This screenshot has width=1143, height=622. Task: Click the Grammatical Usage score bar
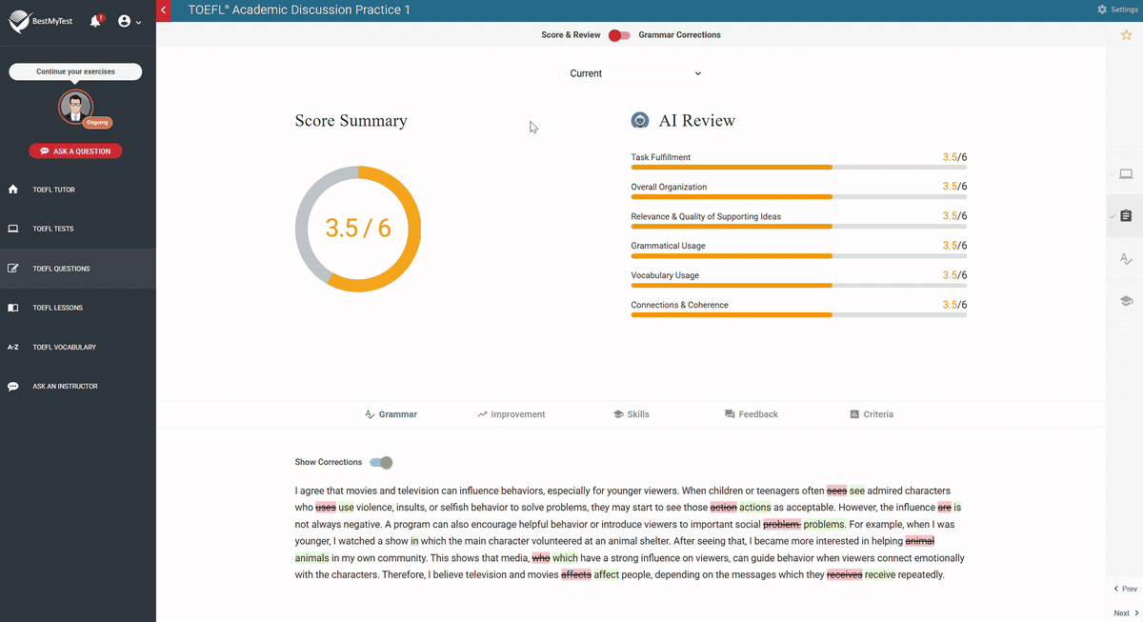coord(798,255)
